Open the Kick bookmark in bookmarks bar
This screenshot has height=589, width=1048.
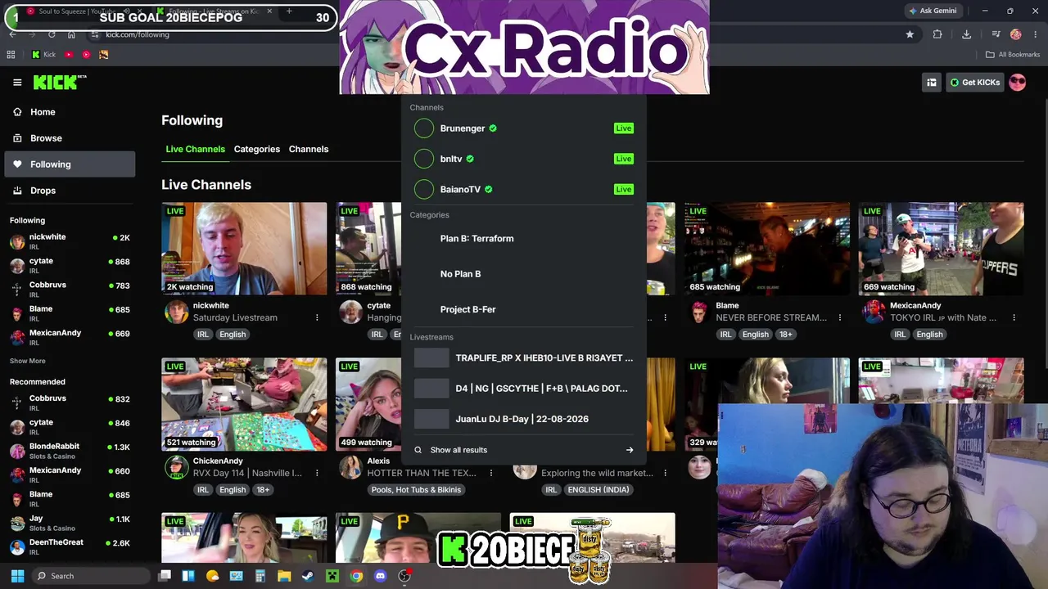(44, 55)
